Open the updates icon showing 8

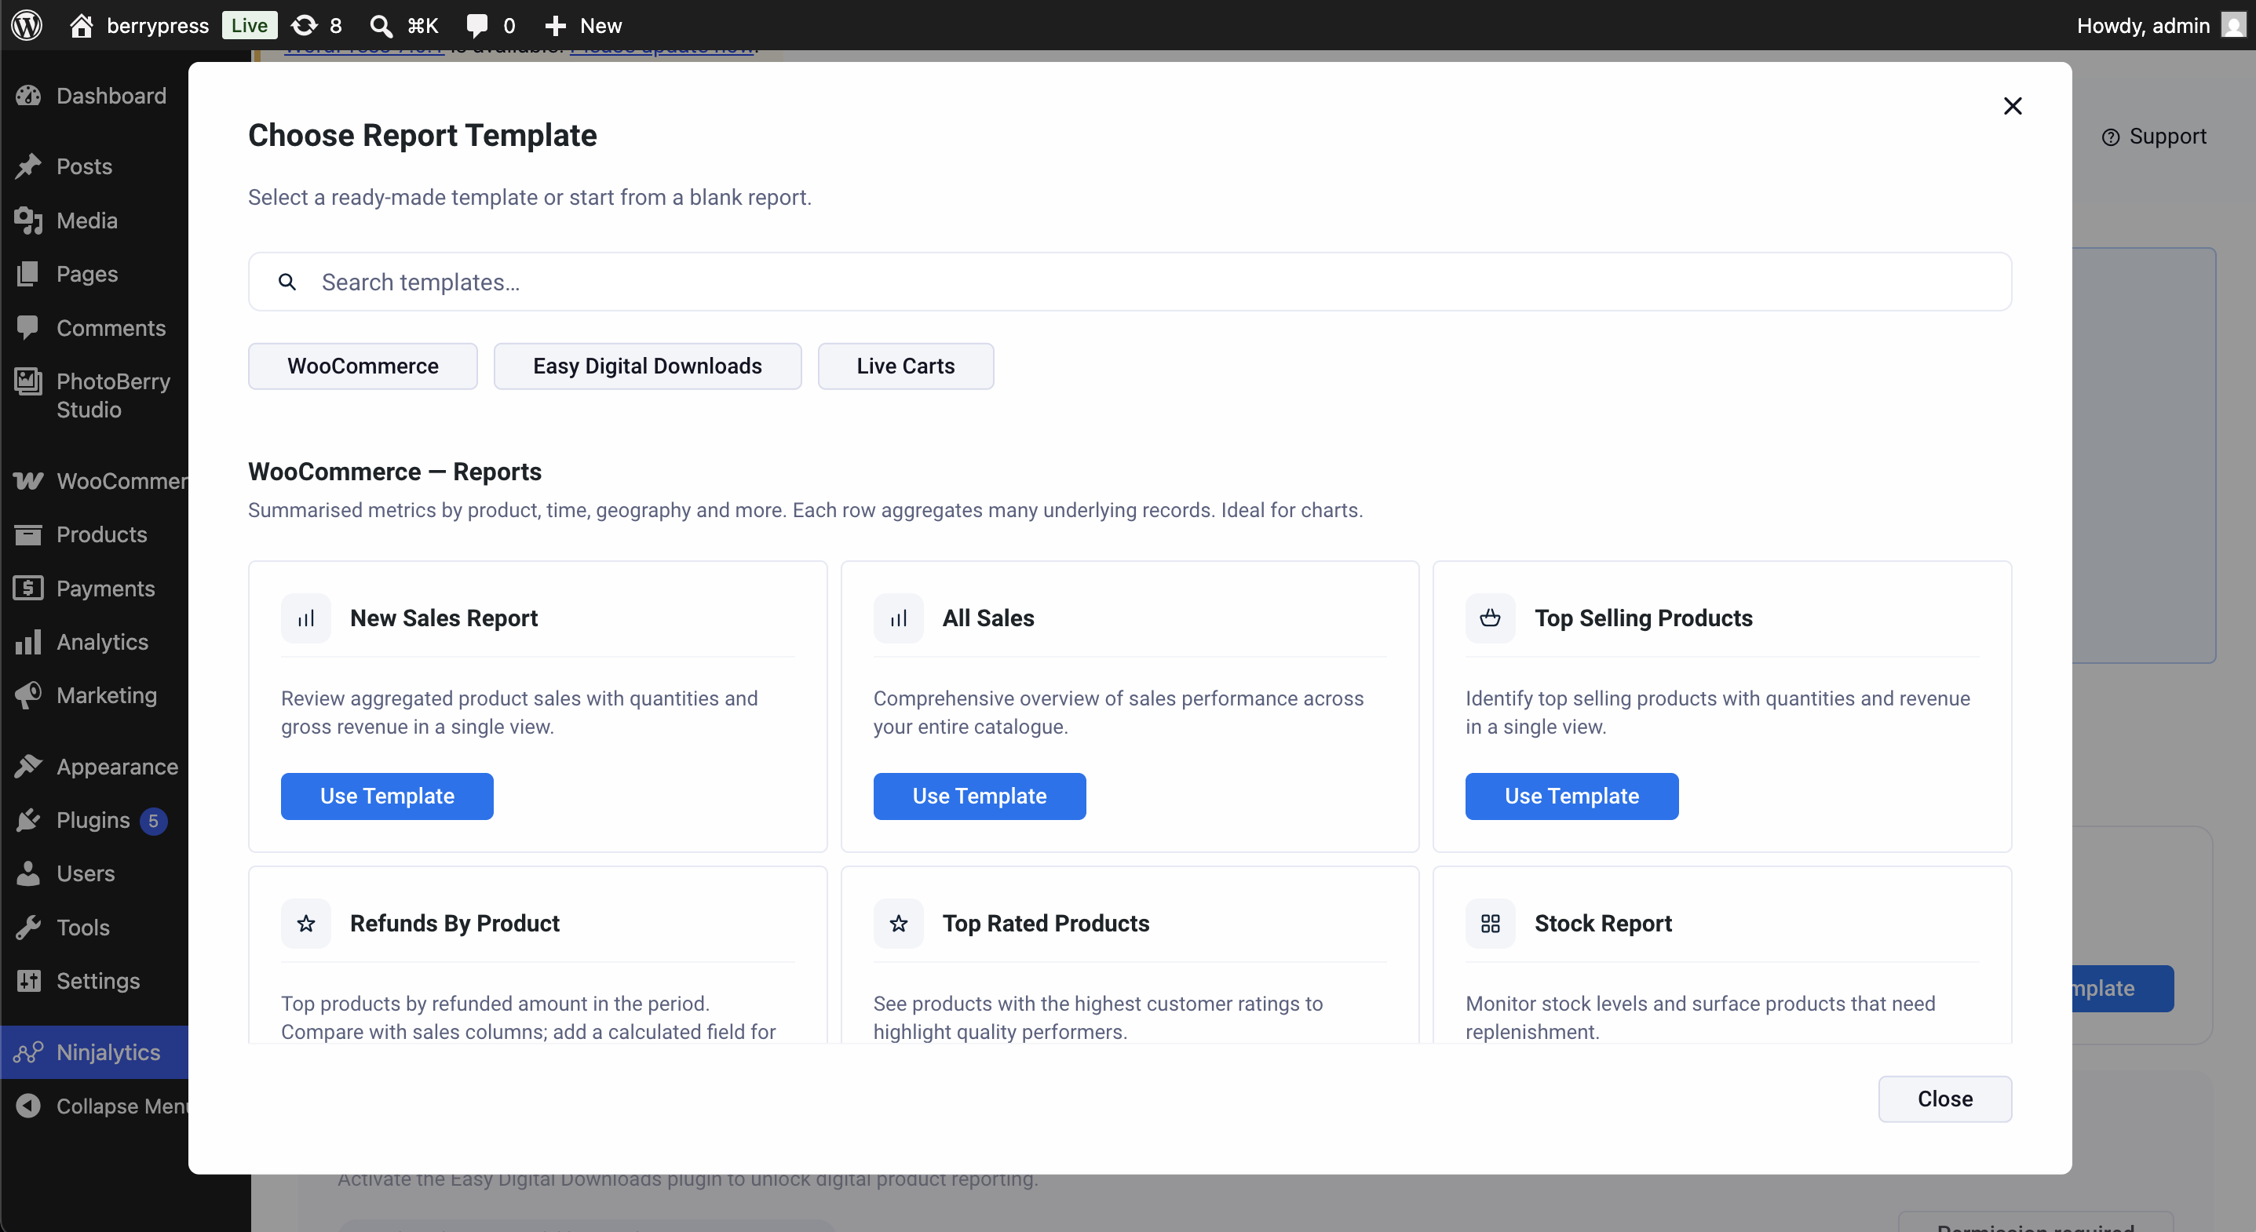click(304, 25)
